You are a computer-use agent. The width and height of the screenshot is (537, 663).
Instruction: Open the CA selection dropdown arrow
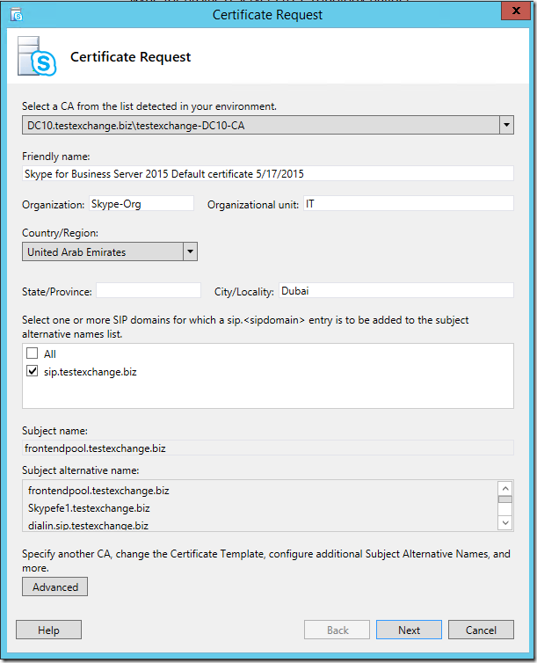tap(506, 125)
